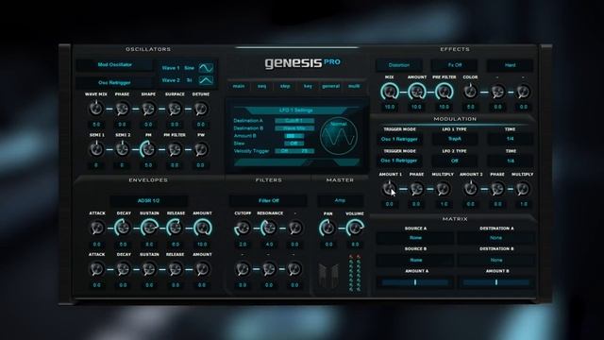Viewport: 604px width, 340px height.
Task: Click the Wave 1 sine waveform icon
Action: [x=206, y=68]
